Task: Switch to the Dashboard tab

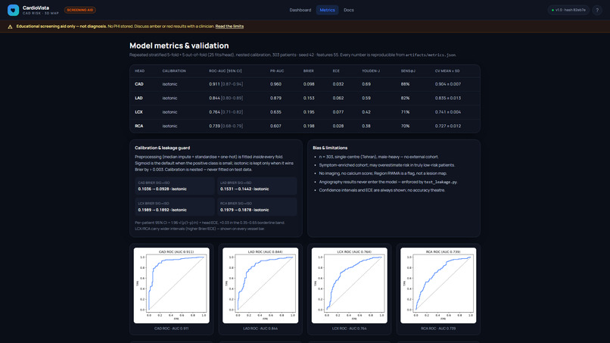Action: pyautogui.click(x=300, y=10)
